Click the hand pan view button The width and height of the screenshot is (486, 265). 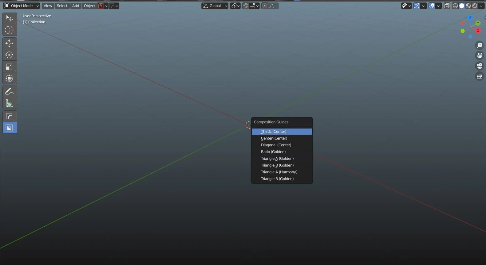tap(480, 56)
